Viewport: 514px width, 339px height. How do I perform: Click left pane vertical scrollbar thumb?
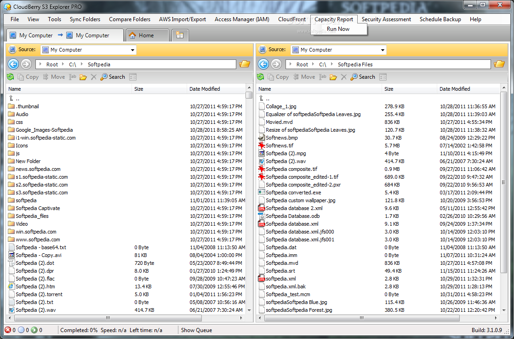click(x=250, y=95)
